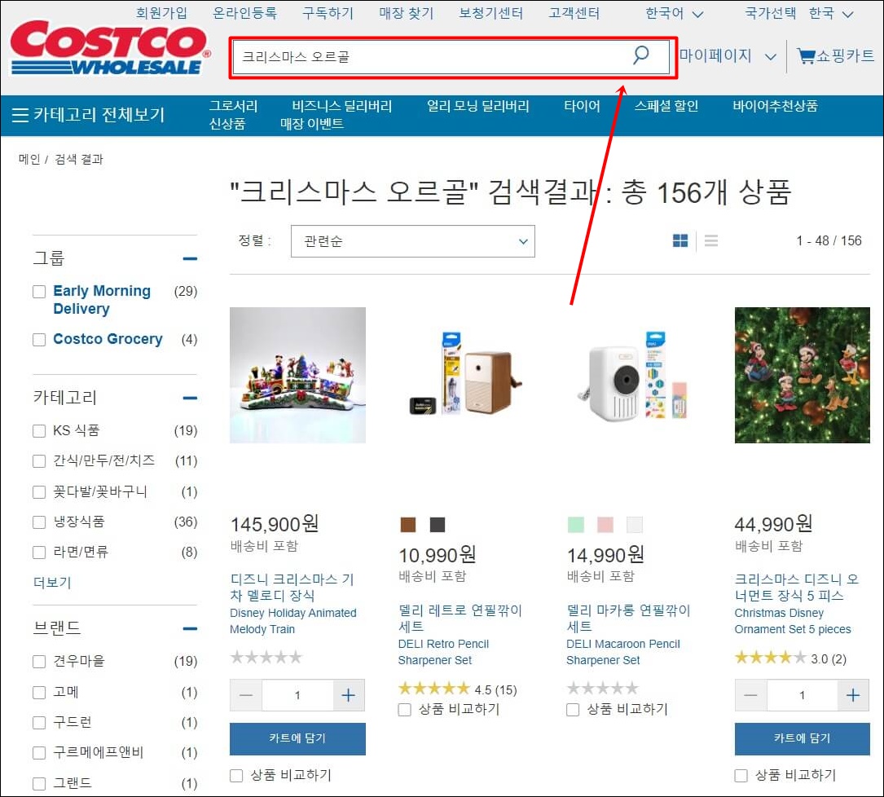Check the KS 식품 category filter

click(38, 430)
